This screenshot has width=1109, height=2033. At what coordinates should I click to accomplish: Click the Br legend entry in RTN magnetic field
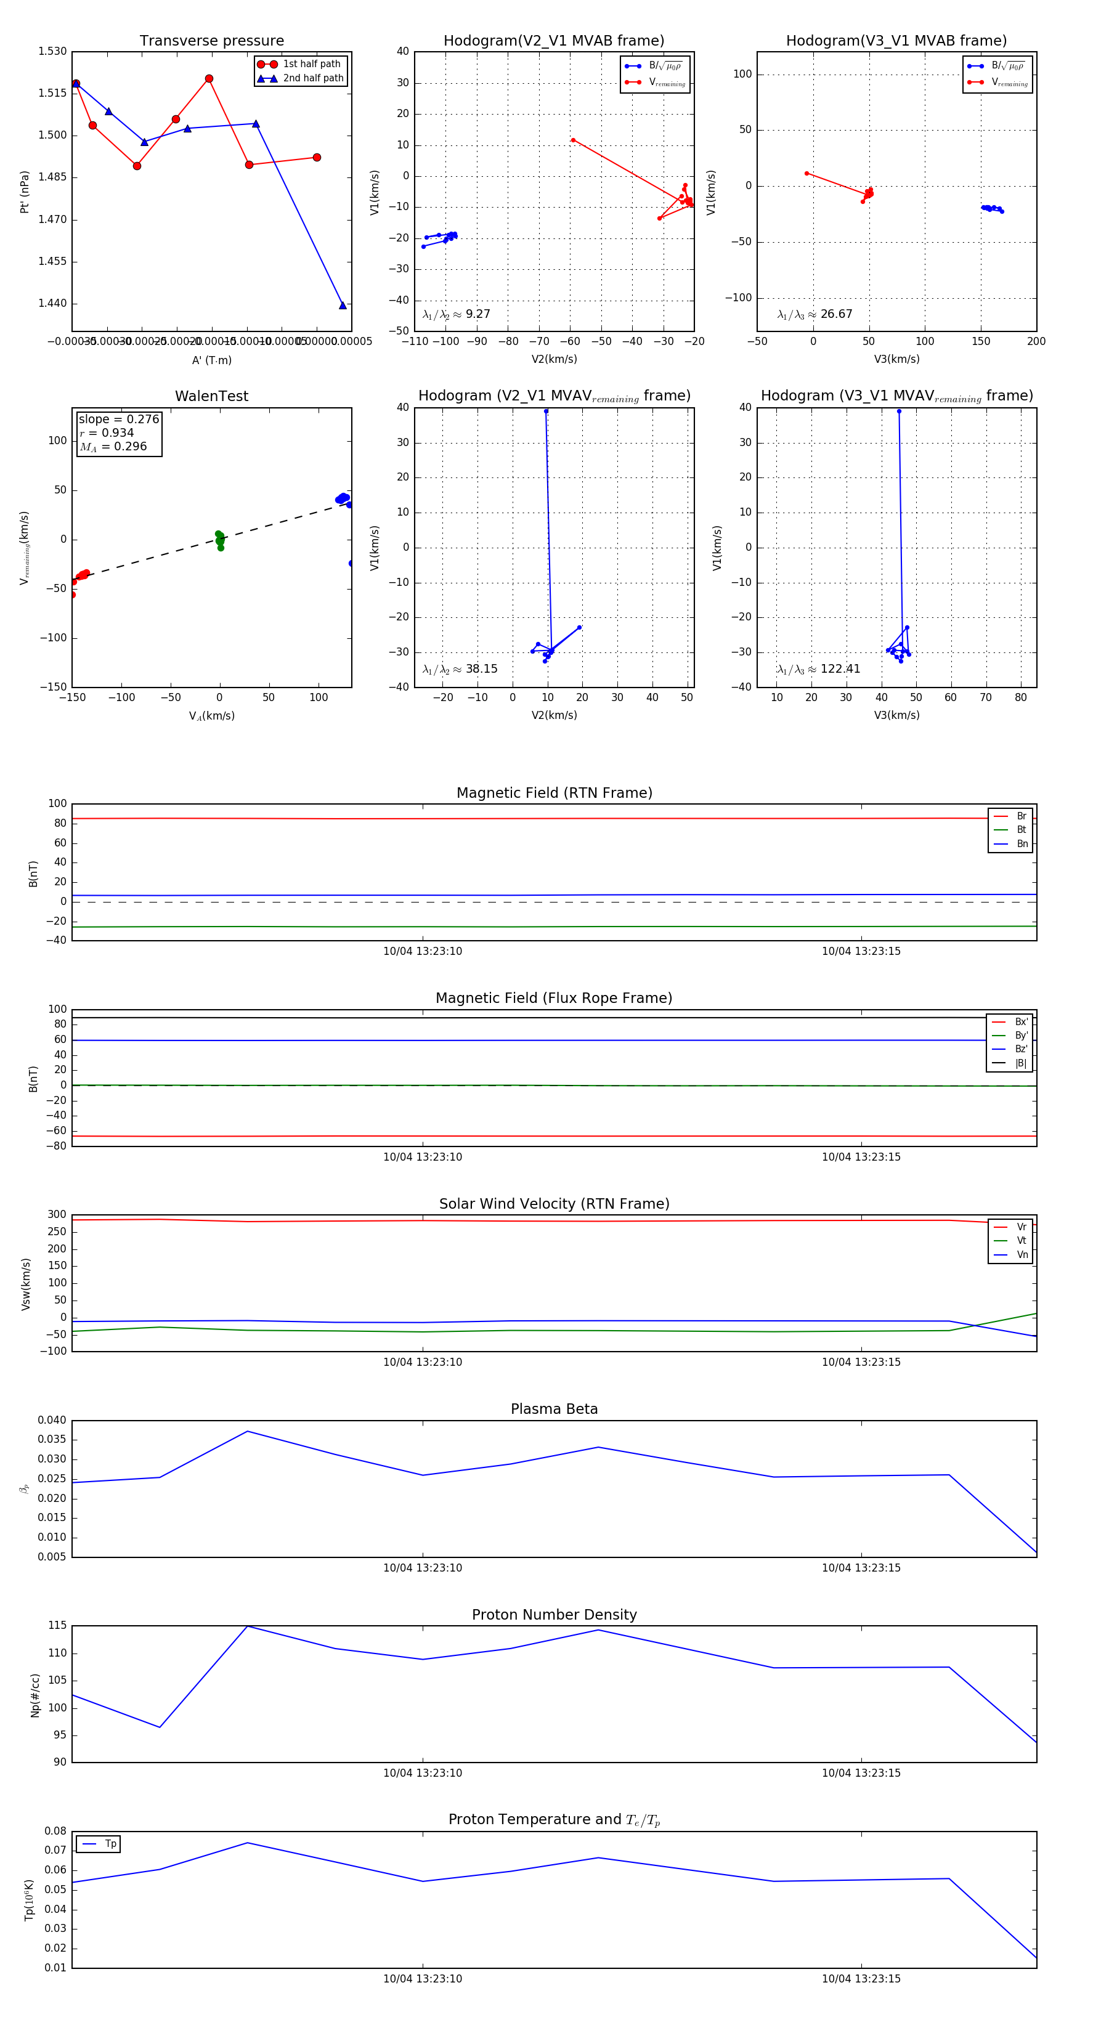coord(1010,816)
